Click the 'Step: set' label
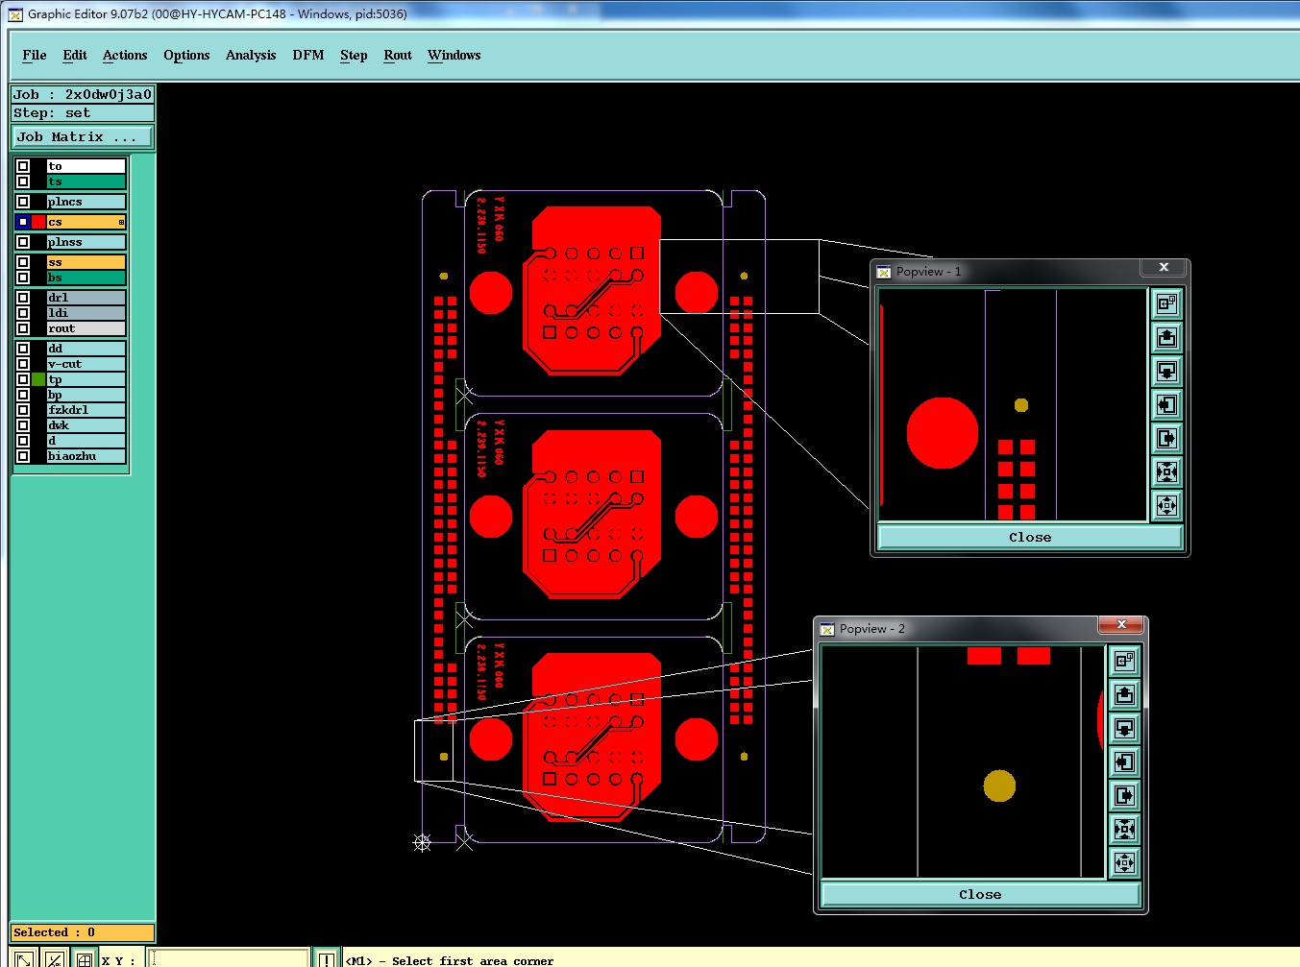 83,112
